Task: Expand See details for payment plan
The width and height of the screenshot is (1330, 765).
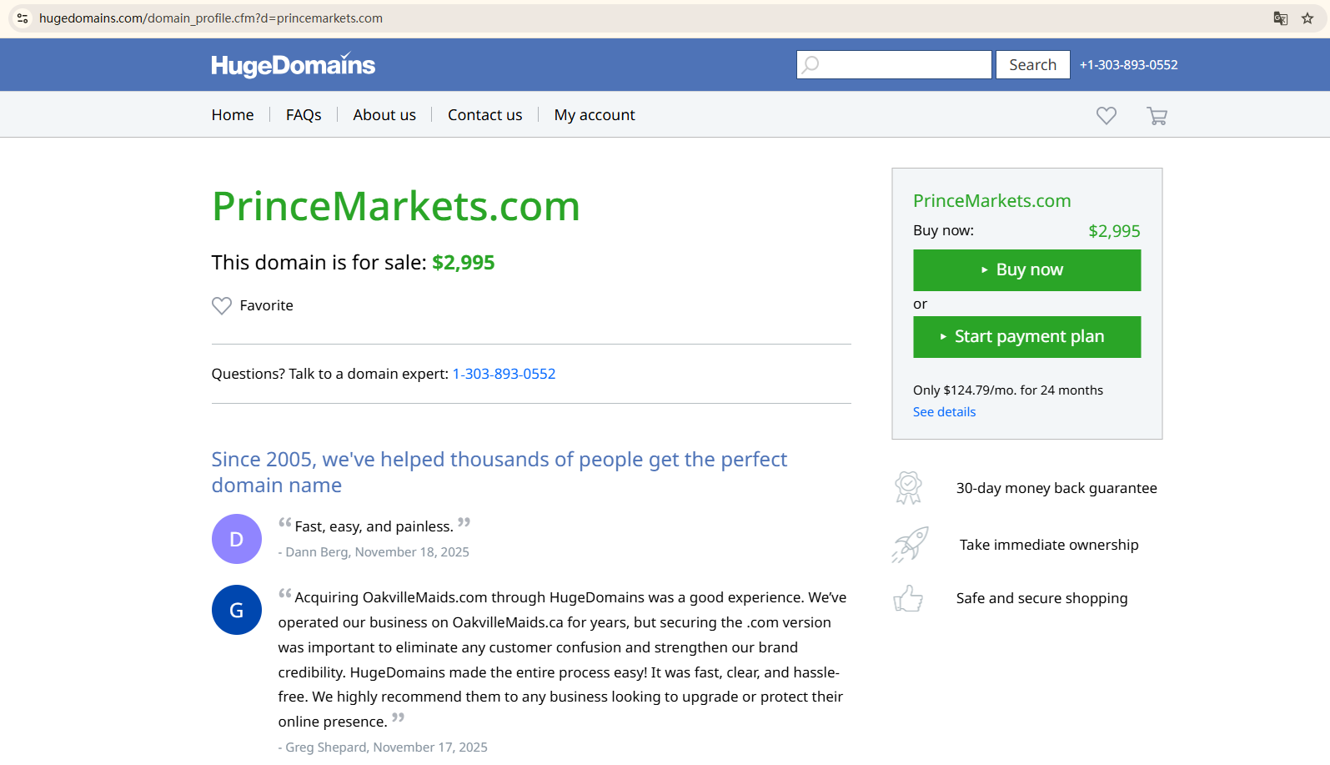Action: [944, 412]
